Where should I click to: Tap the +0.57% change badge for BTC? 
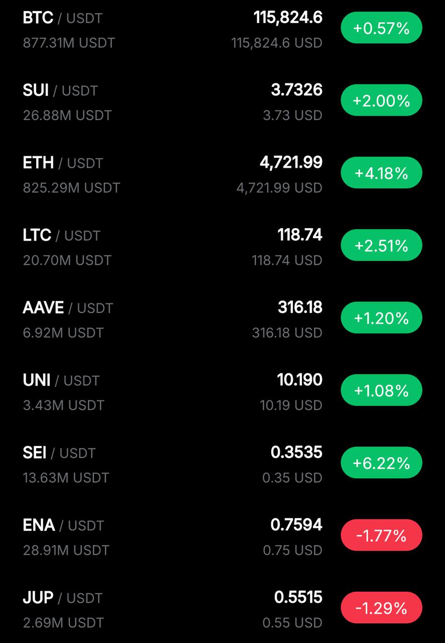tap(381, 28)
